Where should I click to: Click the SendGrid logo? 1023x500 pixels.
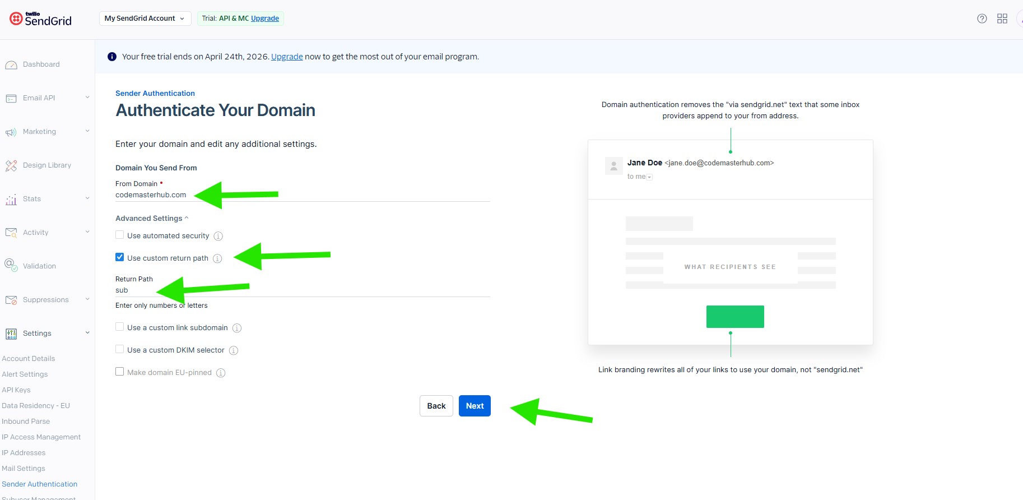click(40, 19)
